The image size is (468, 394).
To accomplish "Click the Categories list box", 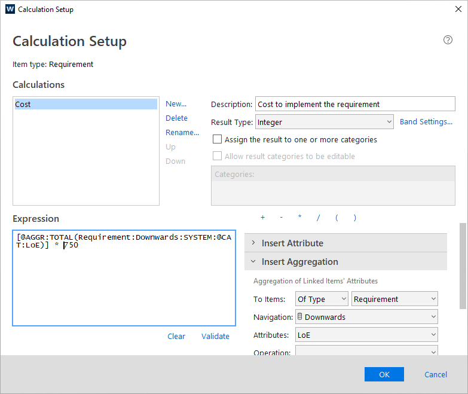I will (333, 186).
